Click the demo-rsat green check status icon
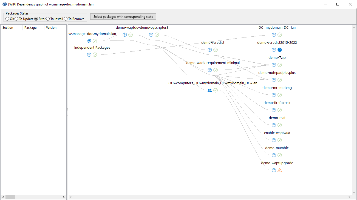Screen dimensions: 357x200 280,125
